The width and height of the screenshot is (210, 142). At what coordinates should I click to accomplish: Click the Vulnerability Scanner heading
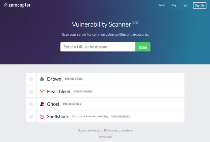coord(101,24)
